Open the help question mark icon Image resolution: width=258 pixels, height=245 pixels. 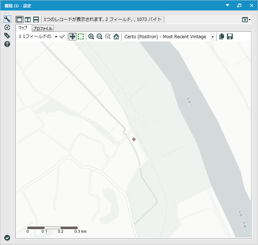coord(7,44)
